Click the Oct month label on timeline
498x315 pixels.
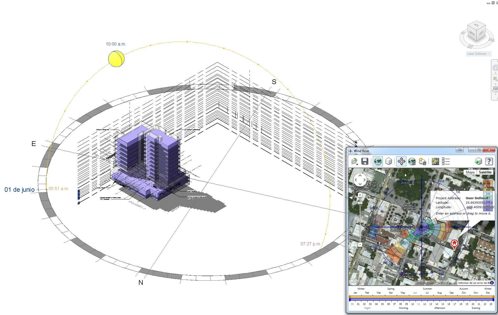click(x=464, y=293)
